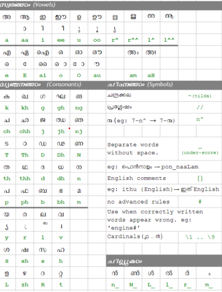Click the "(Consonants)" section header

64,84
